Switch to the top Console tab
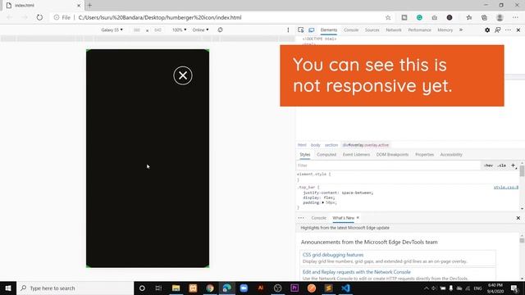The height and width of the screenshot is (295, 525). coord(351,29)
